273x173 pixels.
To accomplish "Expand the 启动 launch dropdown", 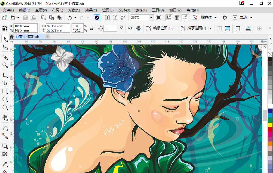I will pyautogui.click(x=251, y=18).
